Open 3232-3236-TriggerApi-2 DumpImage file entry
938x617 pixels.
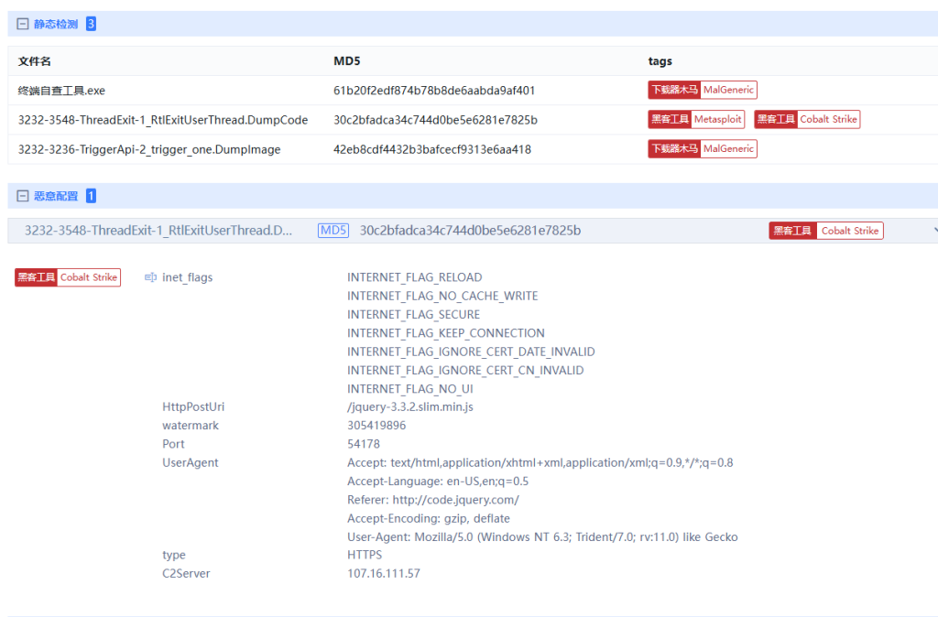tap(148, 149)
